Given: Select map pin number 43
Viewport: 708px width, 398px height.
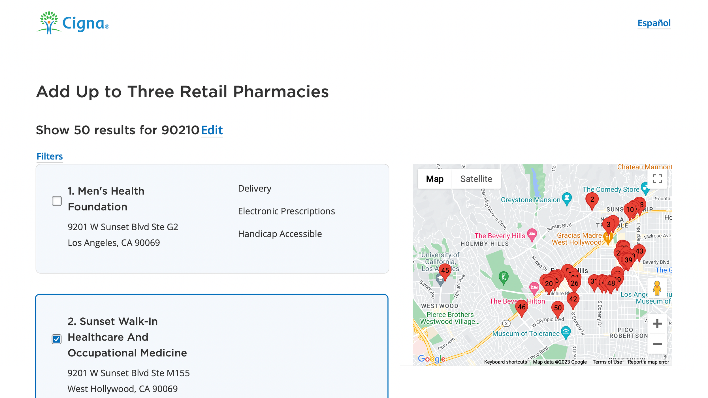Looking at the screenshot, I should point(639,251).
